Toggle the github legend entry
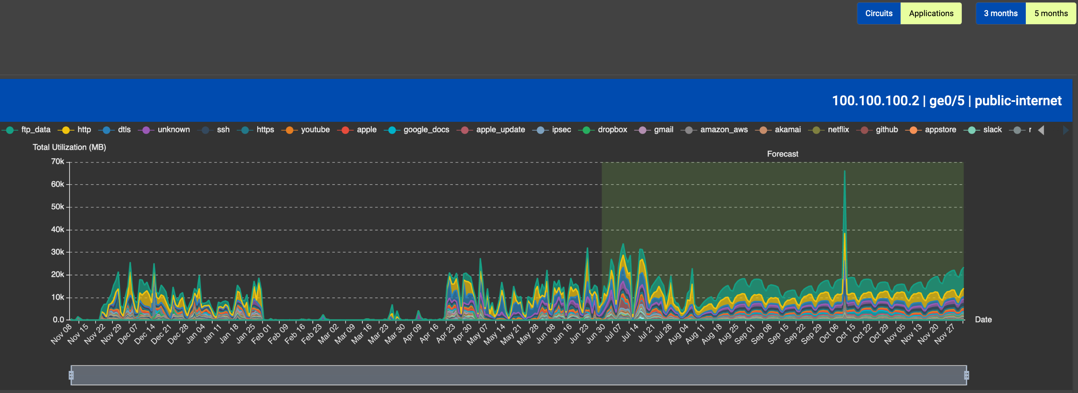Viewport: 1078px width, 393px height. point(887,130)
